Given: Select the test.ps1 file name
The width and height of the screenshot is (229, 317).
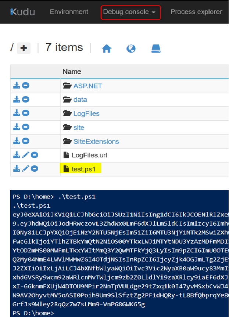Looking at the screenshot, I should click(x=83, y=169).
